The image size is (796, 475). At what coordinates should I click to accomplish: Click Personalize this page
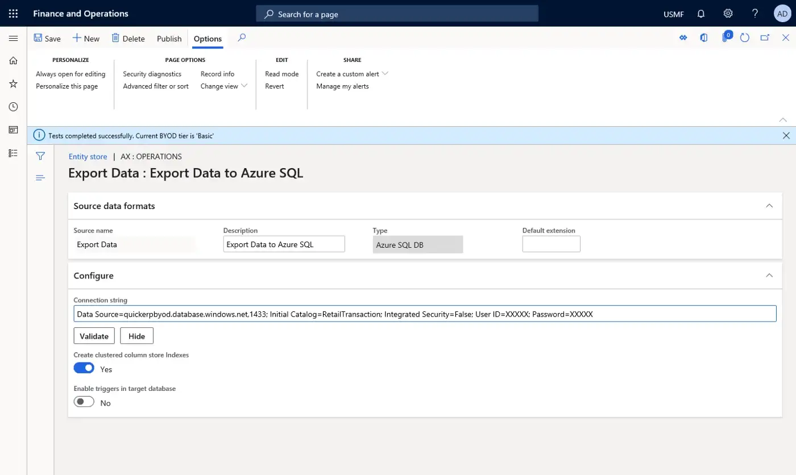(67, 86)
